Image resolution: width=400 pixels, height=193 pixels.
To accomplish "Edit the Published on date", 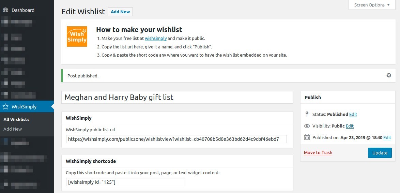I will point(387,137).
